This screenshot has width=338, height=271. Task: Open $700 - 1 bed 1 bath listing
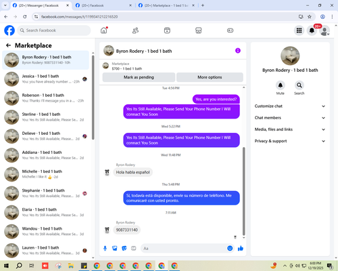pyautogui.click(x=127, y=68)
